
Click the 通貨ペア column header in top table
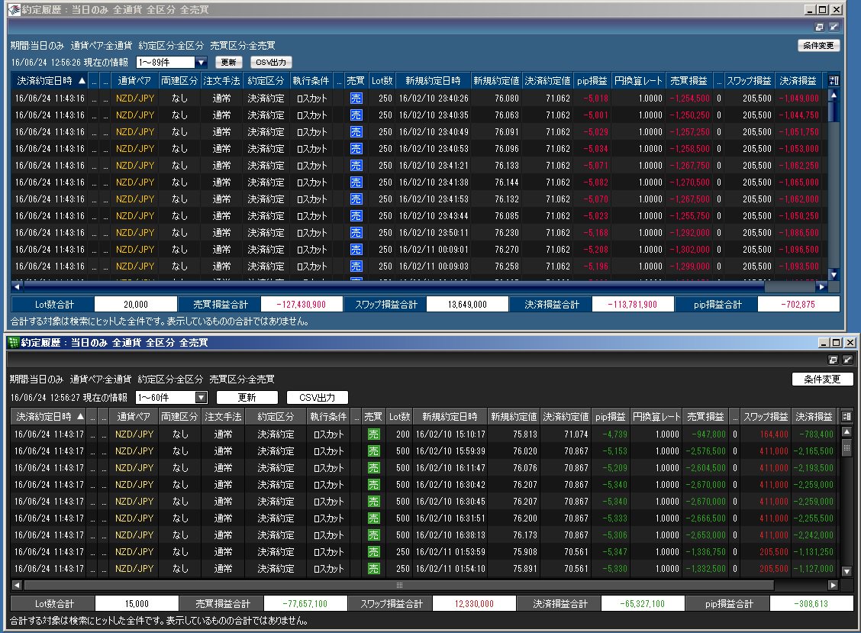pos(134,81)
